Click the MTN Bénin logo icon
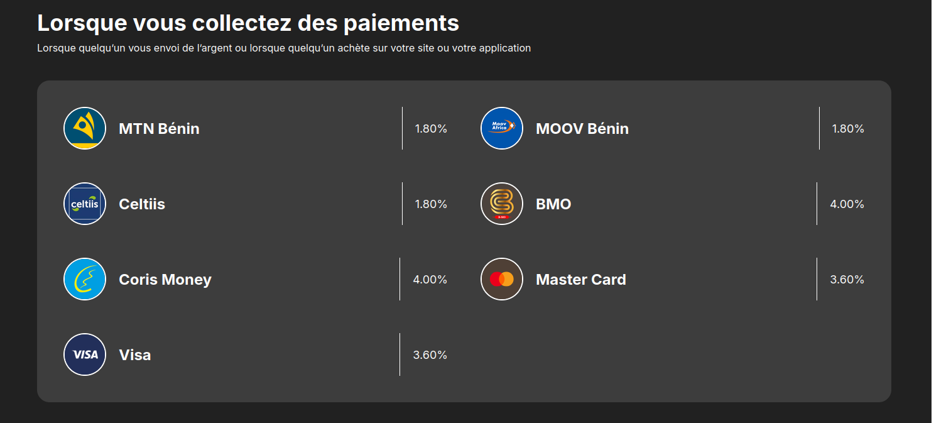The height and width of the screenshot is (423, 951). 85,128
